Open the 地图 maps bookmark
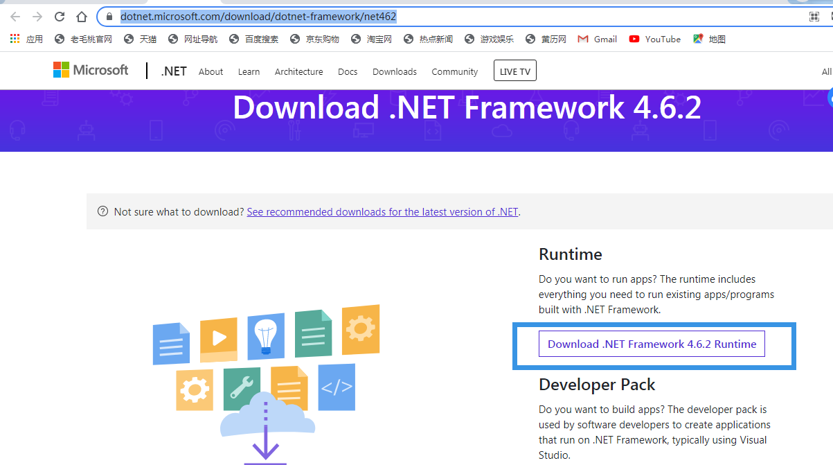This screenshot has width=833, height=465. (709, 40)
